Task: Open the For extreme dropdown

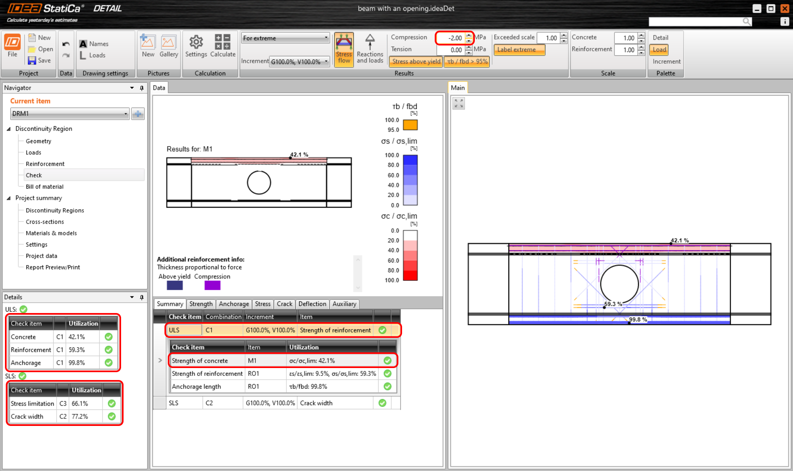Action: (x=285, y=38)
